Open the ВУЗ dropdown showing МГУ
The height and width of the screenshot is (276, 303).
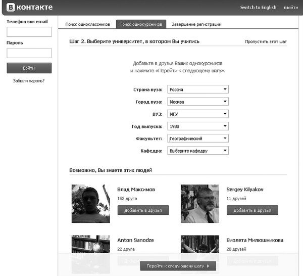pyautogui.click(x=198, y=114)
